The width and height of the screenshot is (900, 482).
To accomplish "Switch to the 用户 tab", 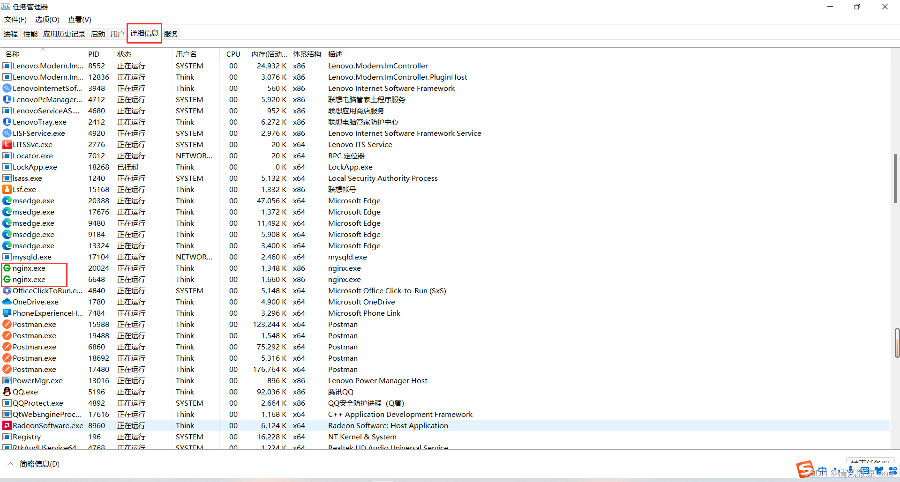I will [117, 34].
